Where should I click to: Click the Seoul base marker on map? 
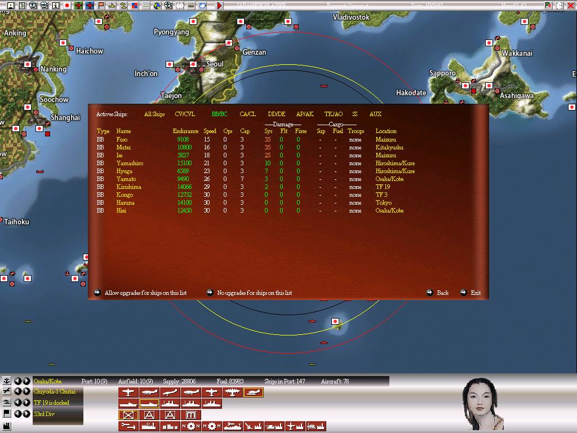pyautogui.click(x=193, y=64)
